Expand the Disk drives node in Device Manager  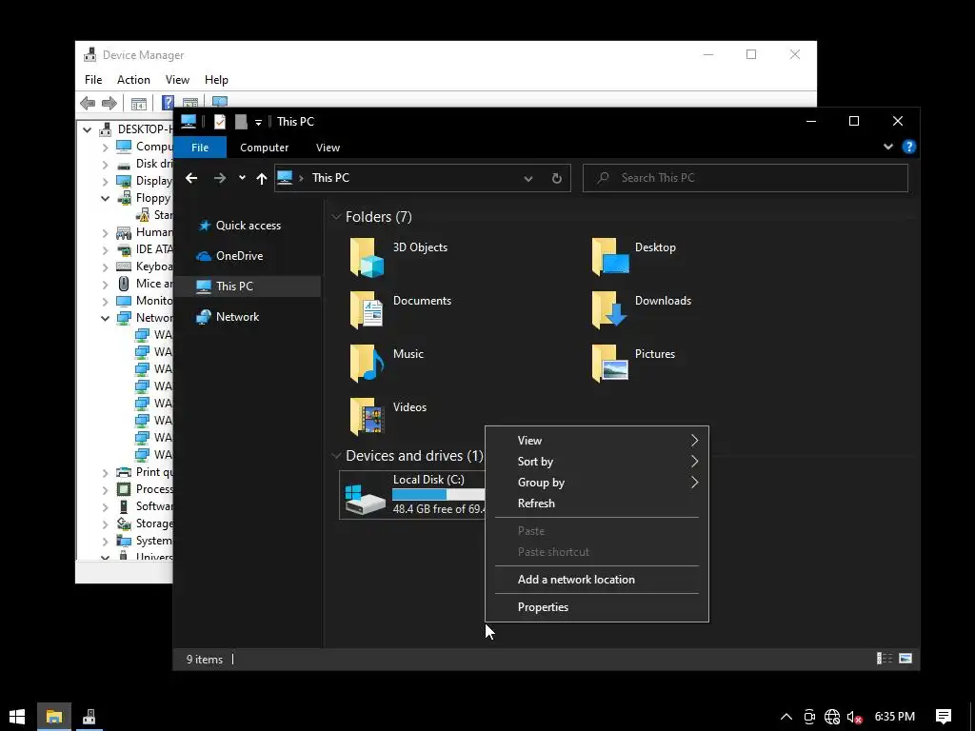[105, 164]
